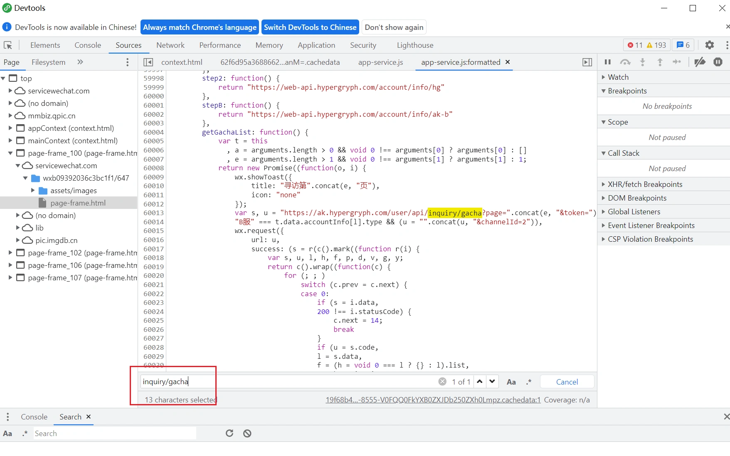Click the inspect element picker icon

(x=8, y=45)
